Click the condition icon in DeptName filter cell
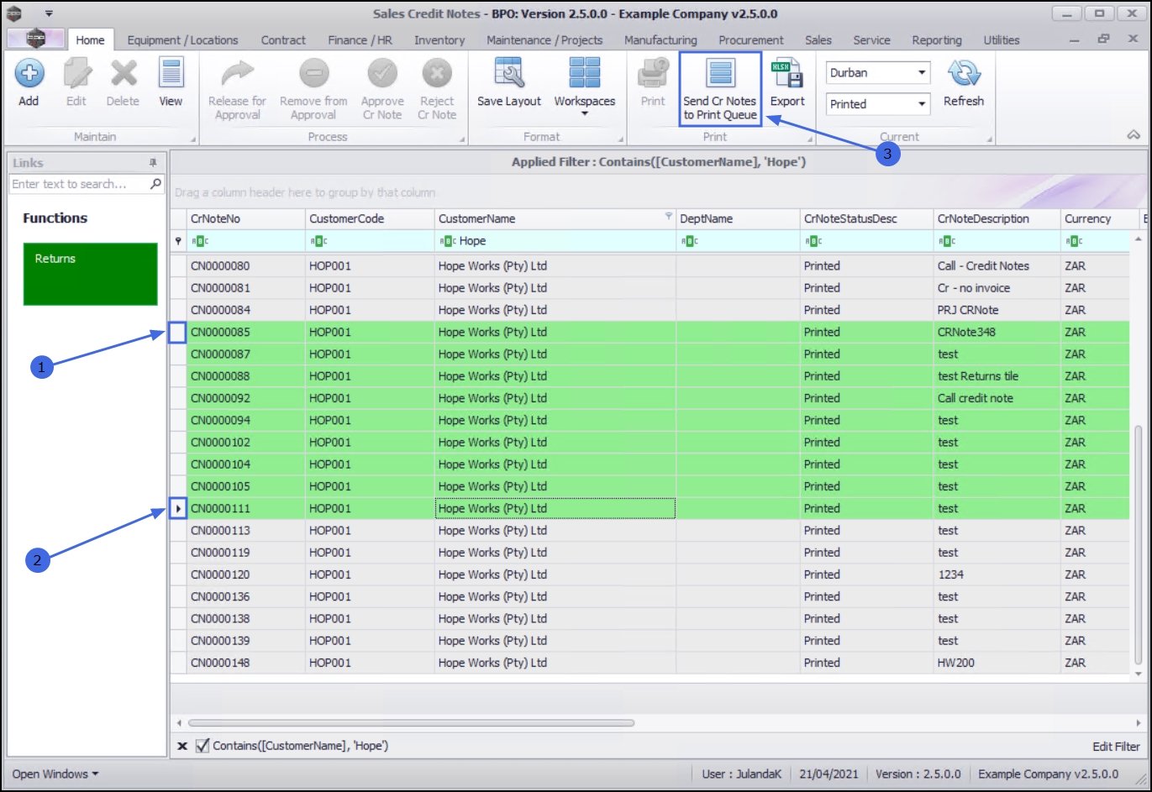This screenshot has height=792, width=1152. [x=689, y=241]
